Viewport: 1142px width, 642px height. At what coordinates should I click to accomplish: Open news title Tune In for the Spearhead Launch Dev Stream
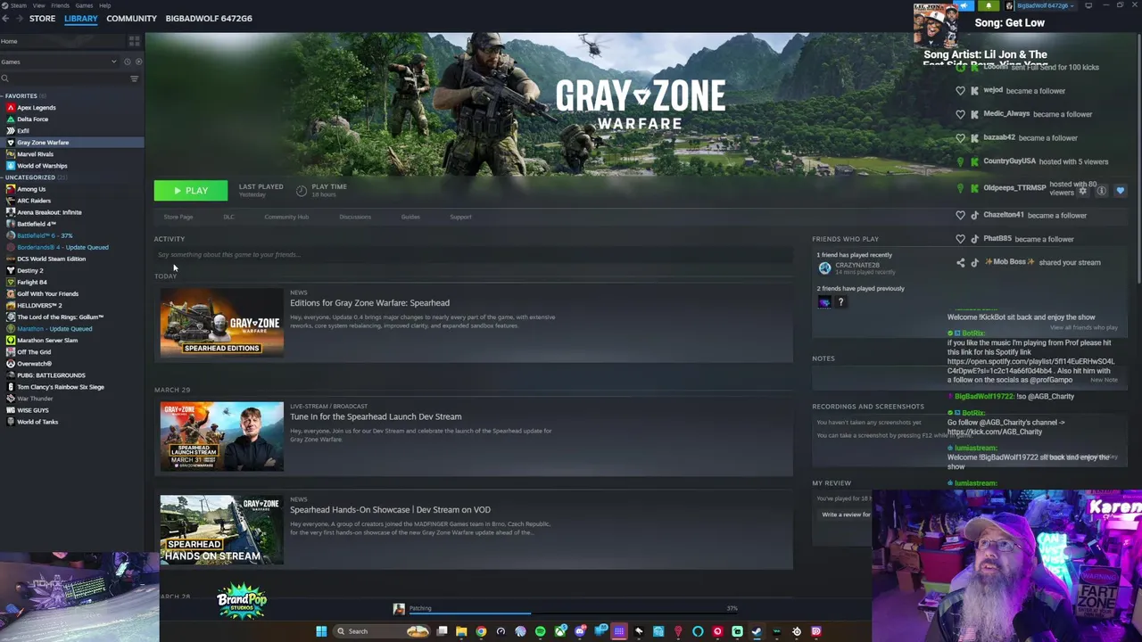[376, 416]
